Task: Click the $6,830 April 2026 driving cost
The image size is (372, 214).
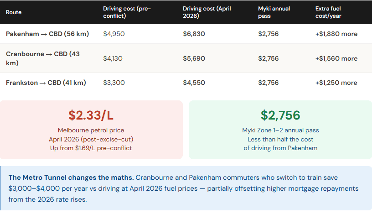Action: [x=194, y=34]
